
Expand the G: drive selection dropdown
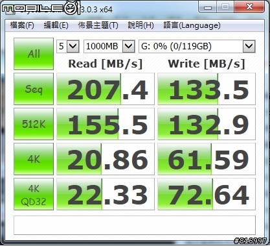249,46
